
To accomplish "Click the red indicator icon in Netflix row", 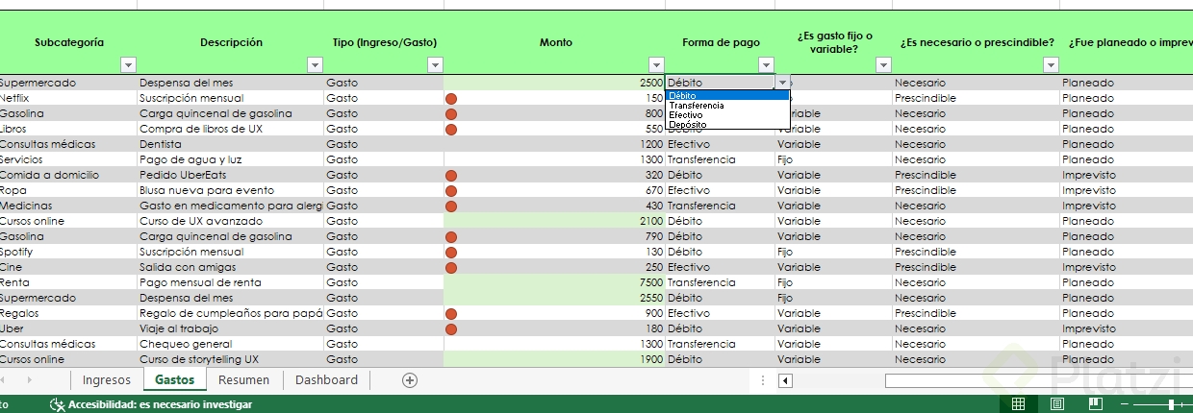I will coord(450,98).
